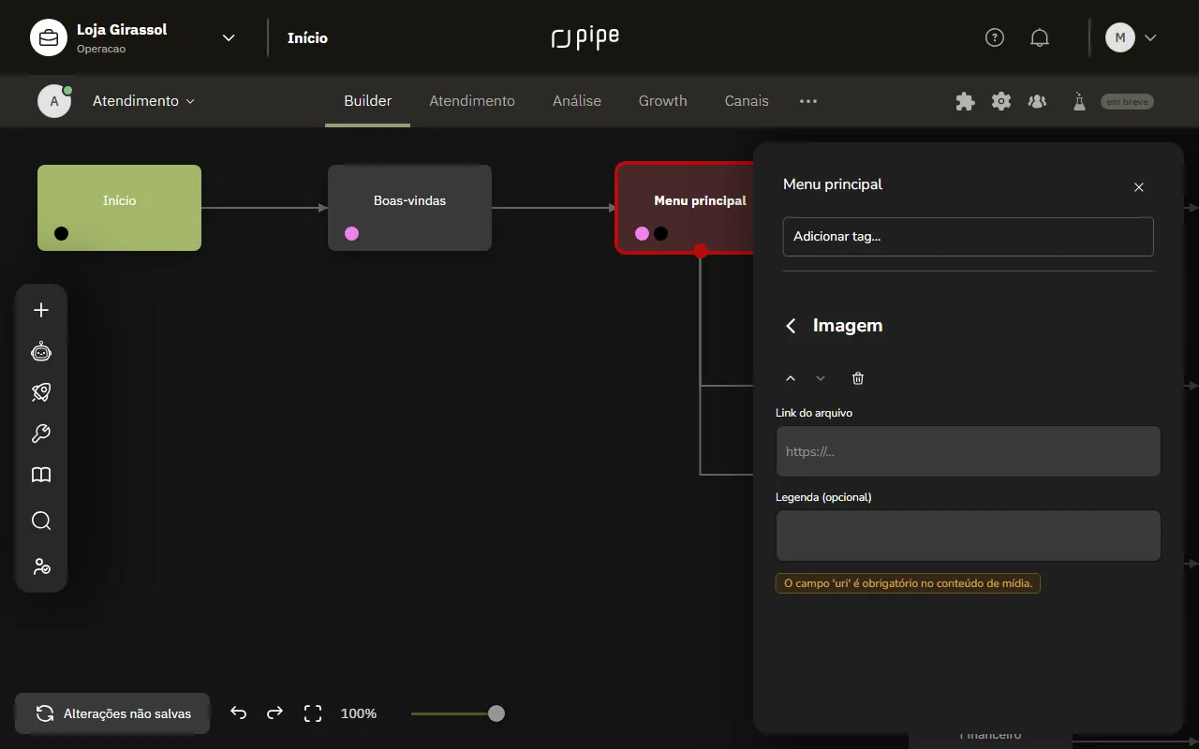Click the Início link in the header
Image resolution: width=1199 pixels, height=749 pixels.
coord(307,38)
